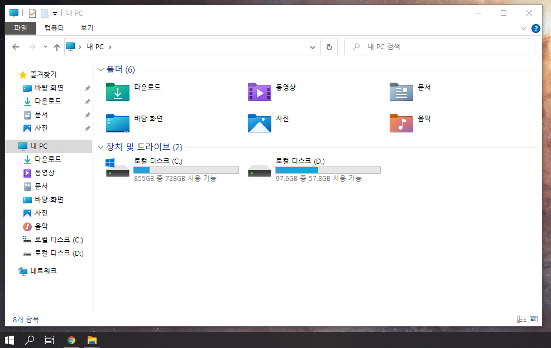Viewport: 551px width, 348px height.
Task: Select the 로컬 디스크 (C:) drive icon
Action: coord(117,168)
